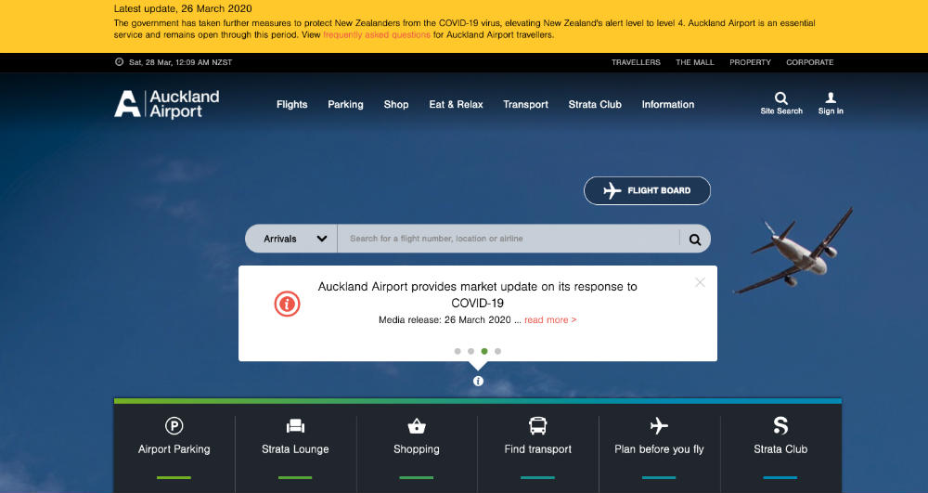Viewport: 928px width, 493px height.
Task: Open the Flight Board button
Action: point(647,190)
